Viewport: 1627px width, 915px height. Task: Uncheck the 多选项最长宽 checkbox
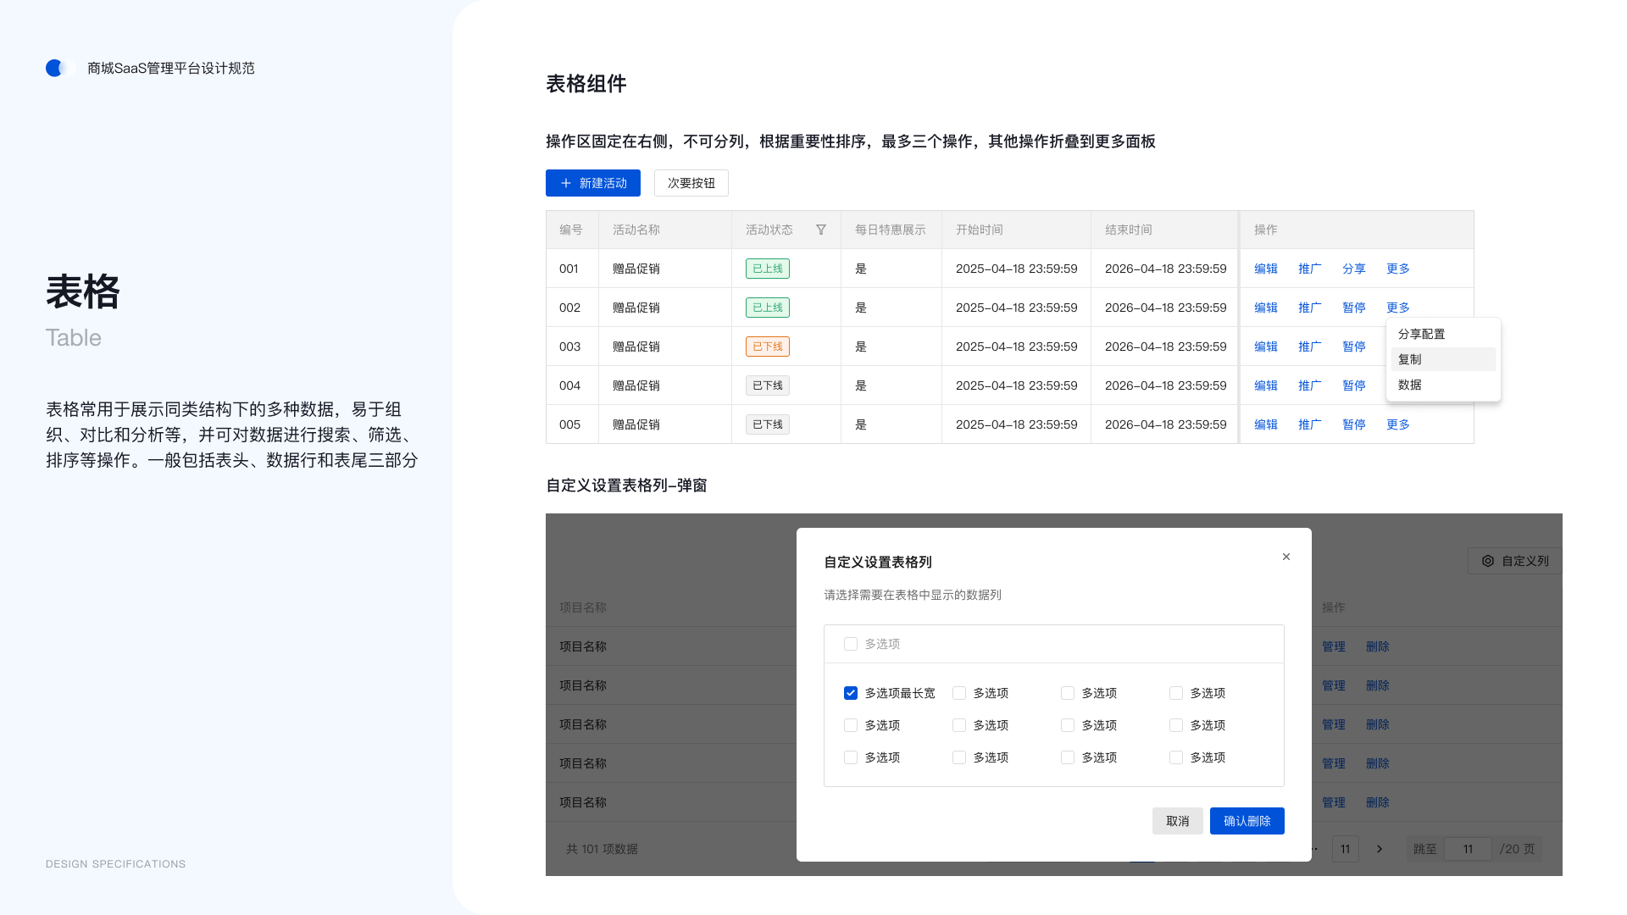851,692
